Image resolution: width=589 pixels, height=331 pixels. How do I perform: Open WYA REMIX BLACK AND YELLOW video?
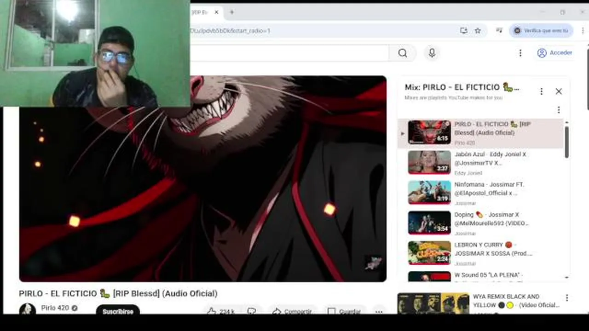479,303
